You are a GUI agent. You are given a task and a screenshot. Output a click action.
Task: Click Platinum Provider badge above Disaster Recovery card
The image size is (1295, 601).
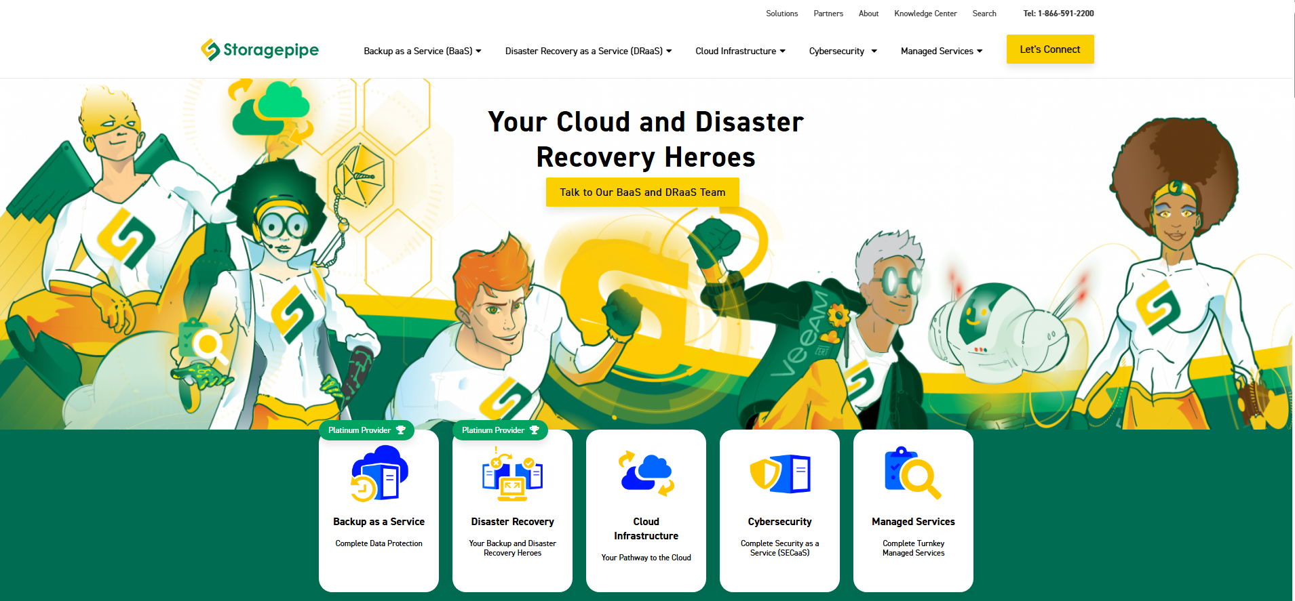(x=500, y=430)
